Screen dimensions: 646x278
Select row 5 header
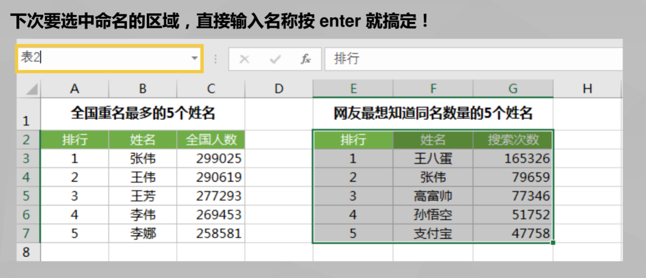pos(28,196)
